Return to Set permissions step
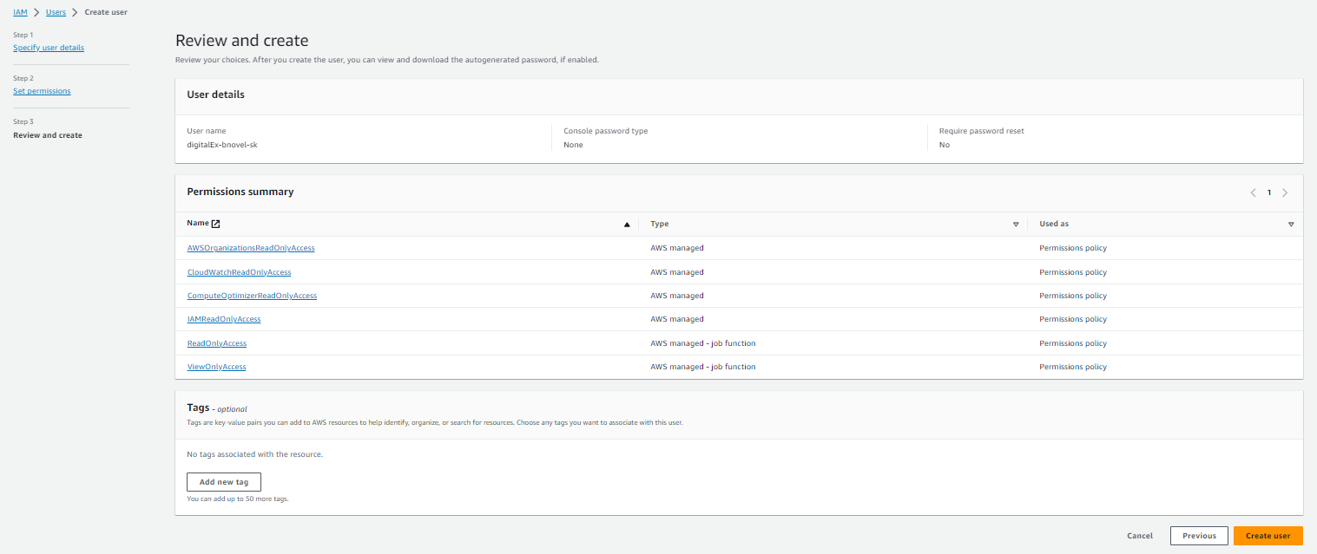The image size is (1317, 554). [42, 91]
